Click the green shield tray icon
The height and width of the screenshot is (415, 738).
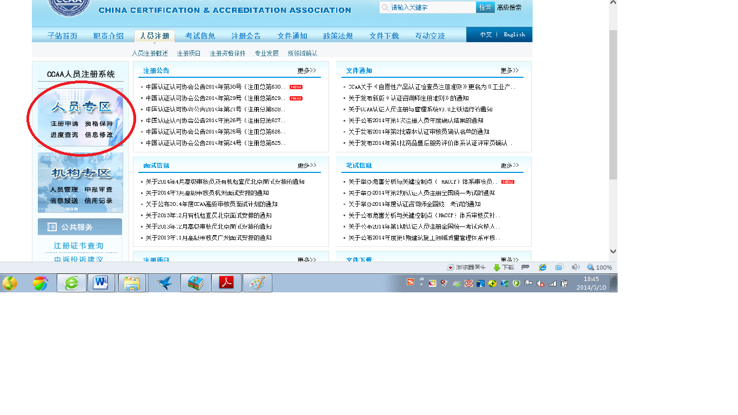[516, 283]
